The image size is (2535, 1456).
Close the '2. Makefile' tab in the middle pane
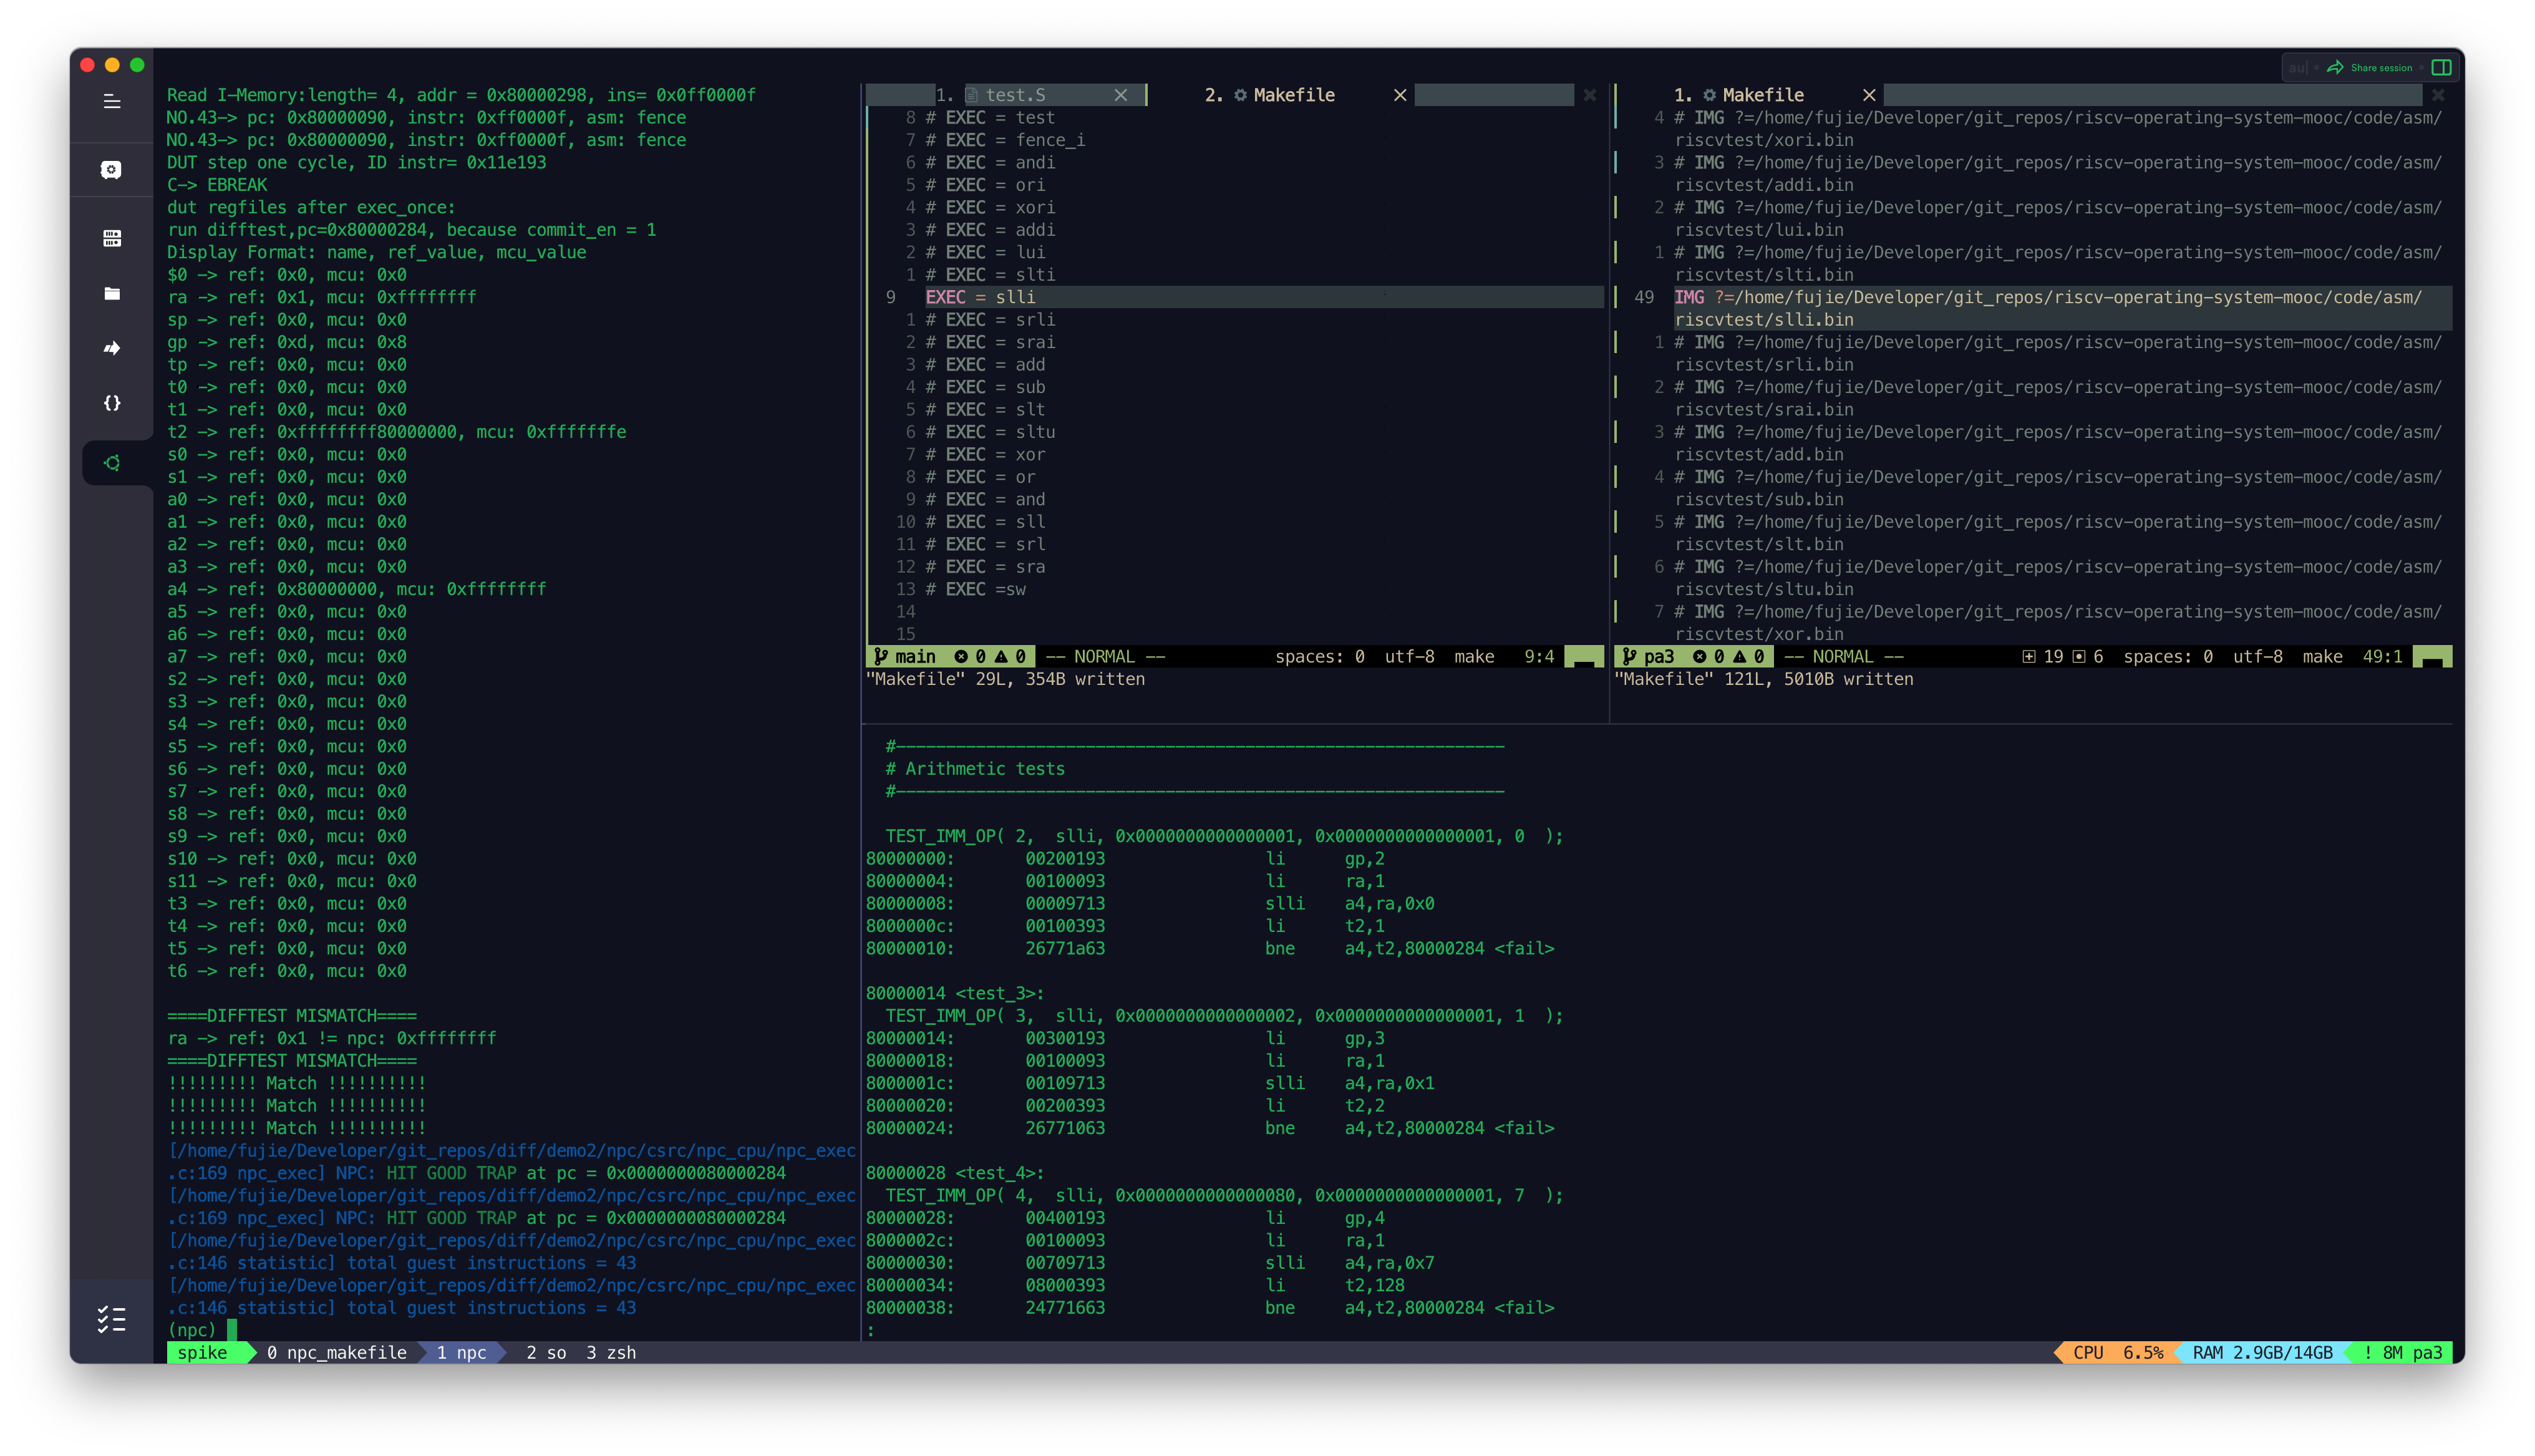1400,95
